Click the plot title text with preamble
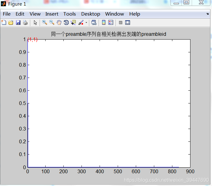The width and height of the screenshot is (212, 186). point(108,34)
